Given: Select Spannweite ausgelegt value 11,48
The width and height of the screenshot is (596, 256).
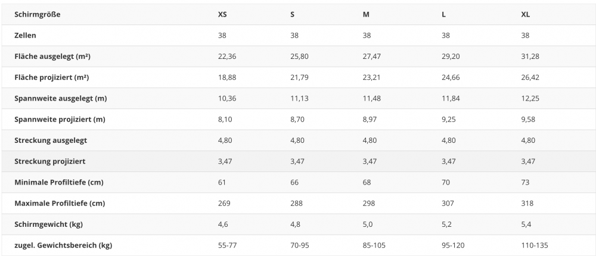Looking at the screenshot, I should (371, 98).
